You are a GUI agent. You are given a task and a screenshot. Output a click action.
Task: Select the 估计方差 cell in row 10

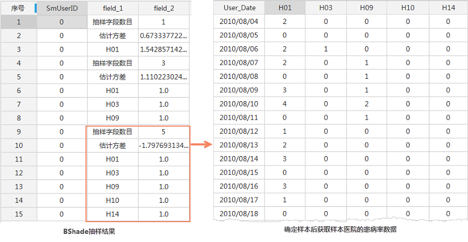[x=112, y=146]
